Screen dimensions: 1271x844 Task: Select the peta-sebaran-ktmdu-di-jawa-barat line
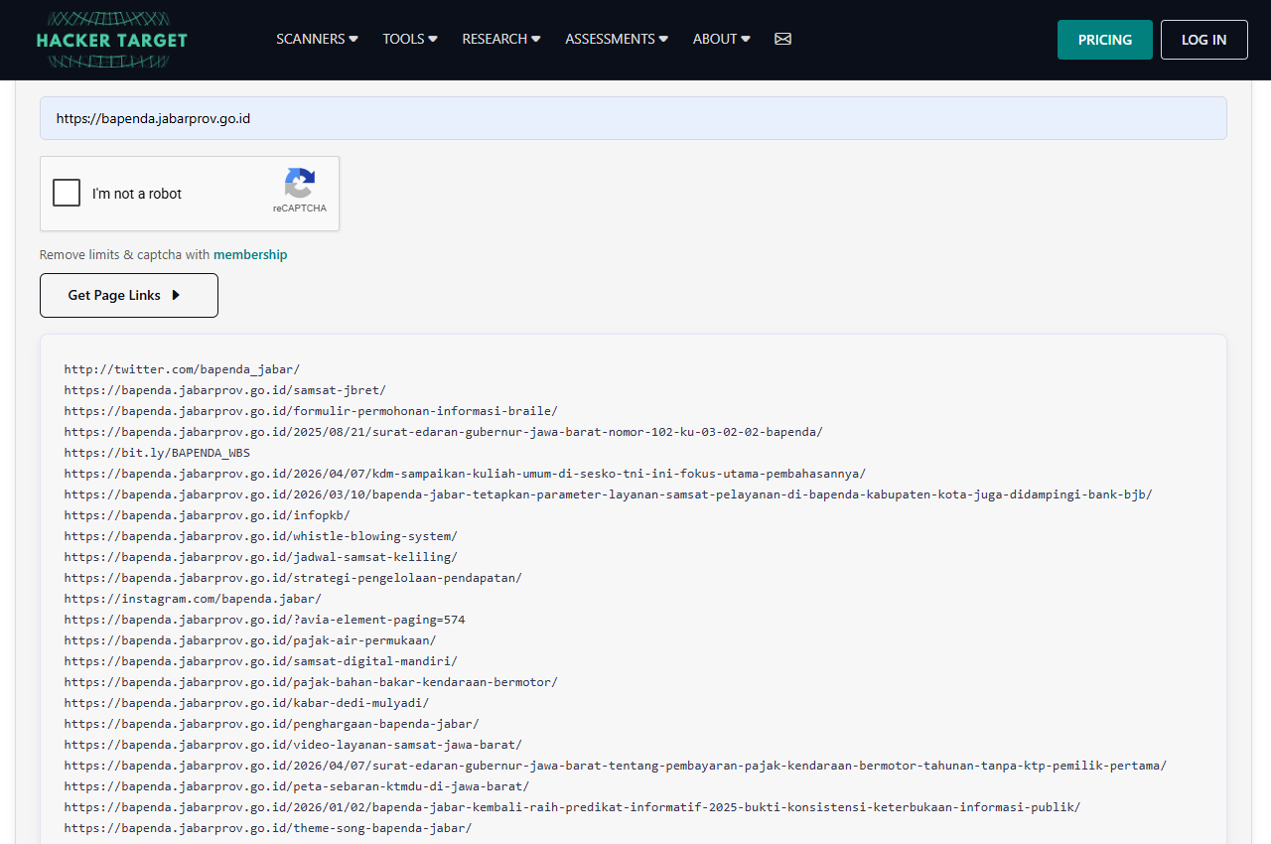pyautogui.click(x=297, y=785)
